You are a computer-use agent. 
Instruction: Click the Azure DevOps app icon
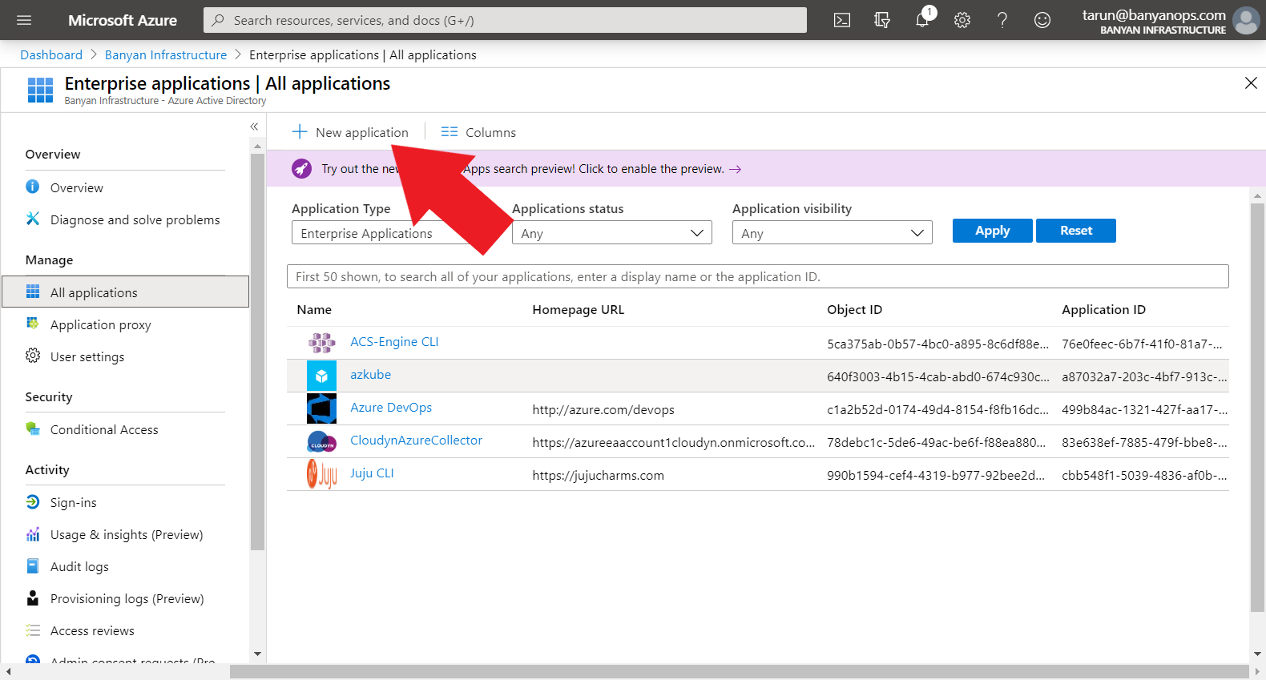pos(321,408)
